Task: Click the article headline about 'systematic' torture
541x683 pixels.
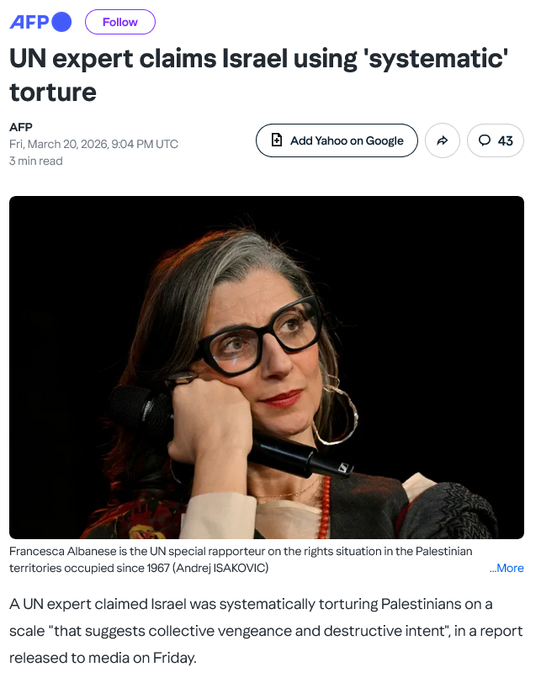Action: [x=259, y=75]
